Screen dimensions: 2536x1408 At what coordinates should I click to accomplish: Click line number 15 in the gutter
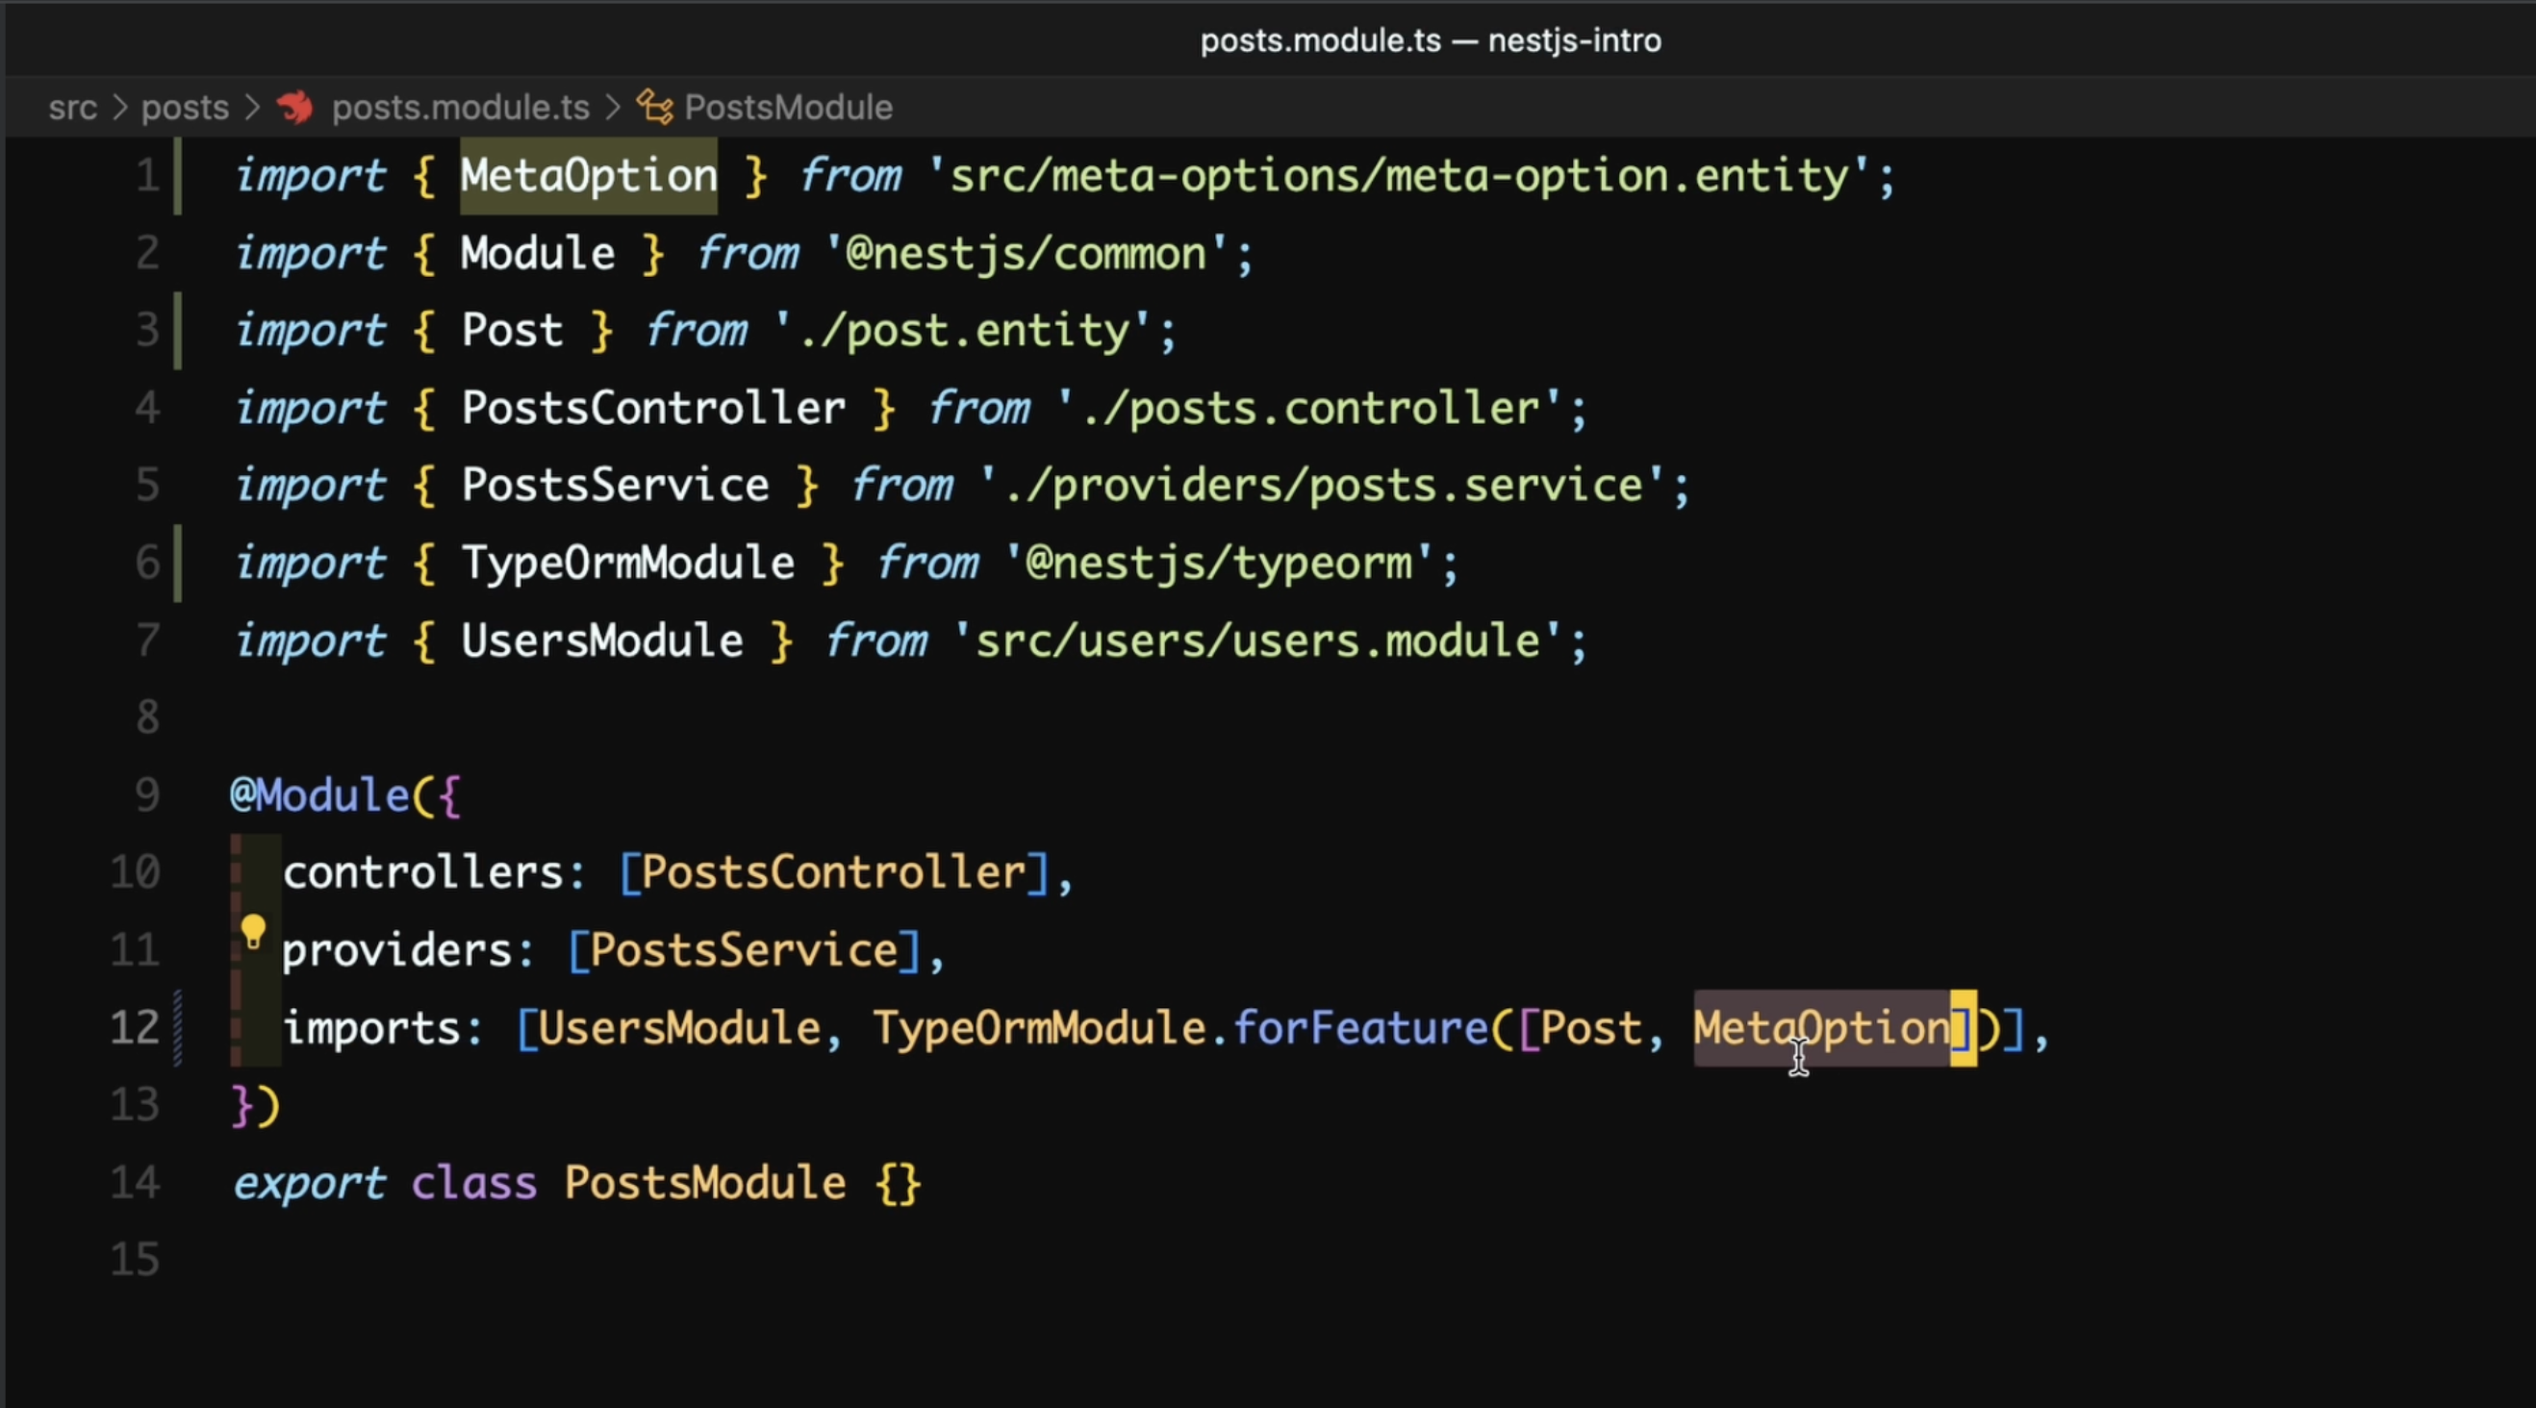pyautogui.click(x=135, y=1261)
